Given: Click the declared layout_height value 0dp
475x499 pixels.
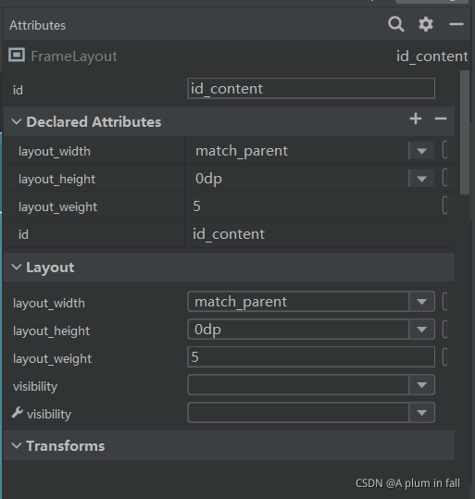Looking at the screenshot, I should [x=208, y=179].
